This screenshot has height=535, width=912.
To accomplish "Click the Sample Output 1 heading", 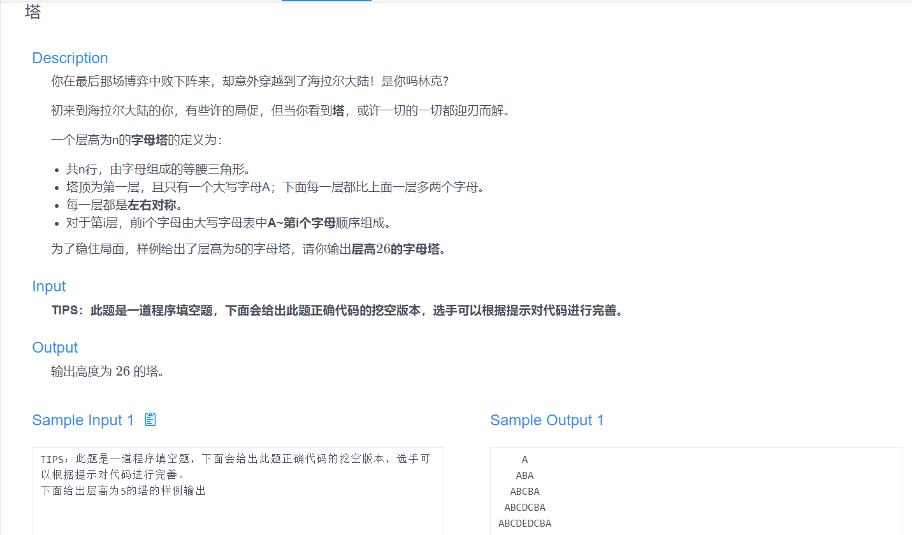I will 547,420.
